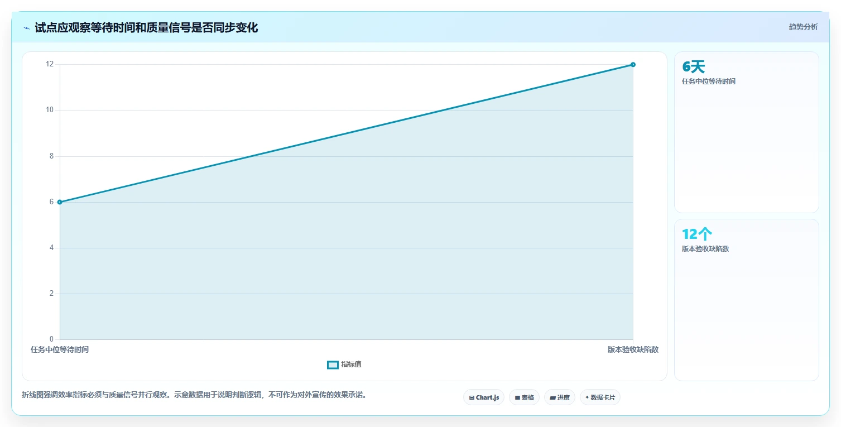This screenshot has width=841, height=427.
Task: Click the data point at value 6
Action: 60,202
